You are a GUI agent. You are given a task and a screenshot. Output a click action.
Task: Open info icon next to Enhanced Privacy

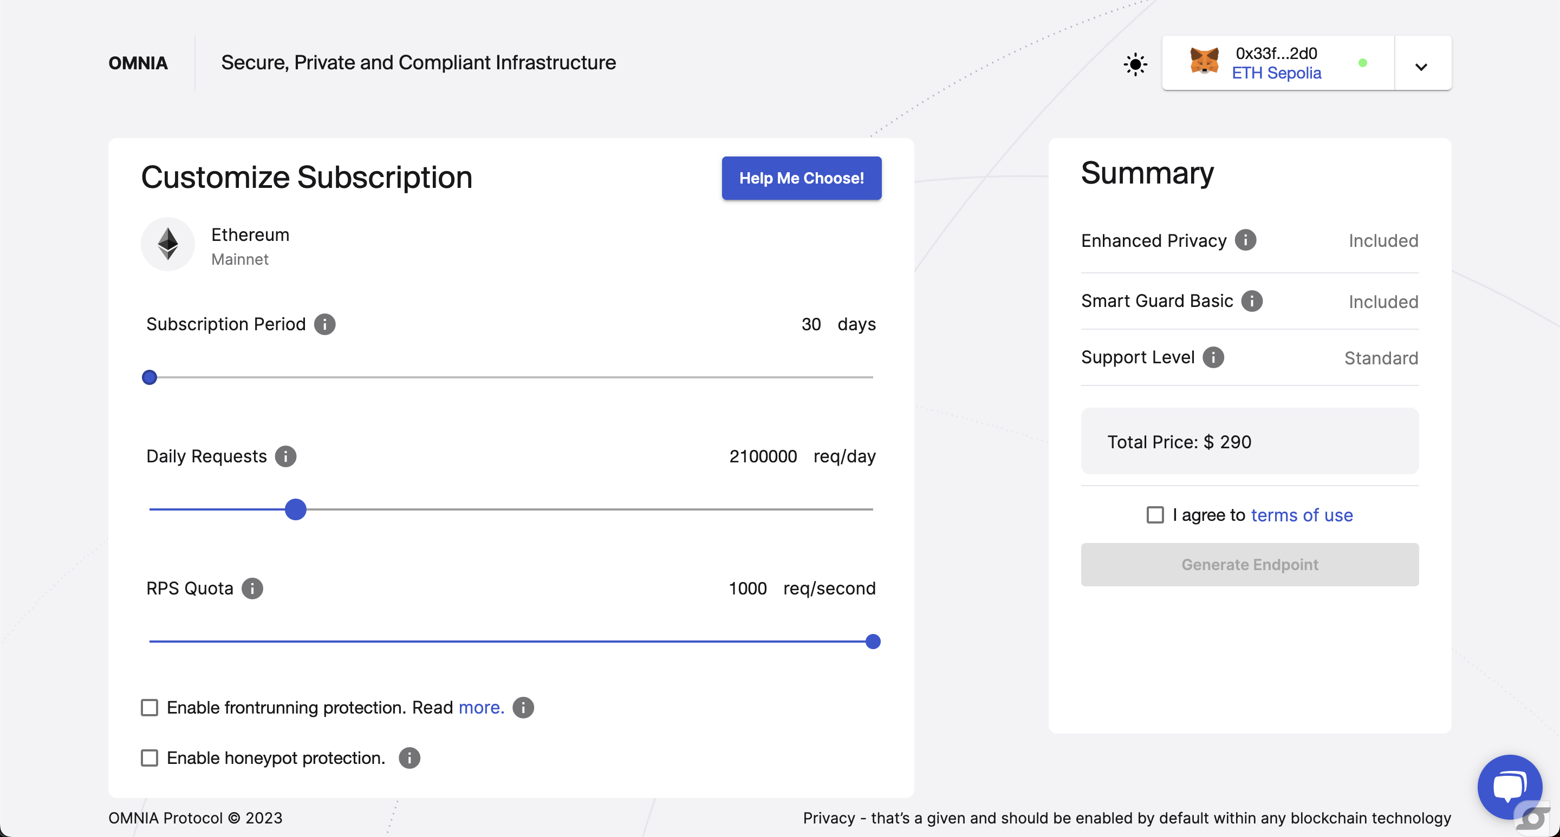click(1246, 240)
